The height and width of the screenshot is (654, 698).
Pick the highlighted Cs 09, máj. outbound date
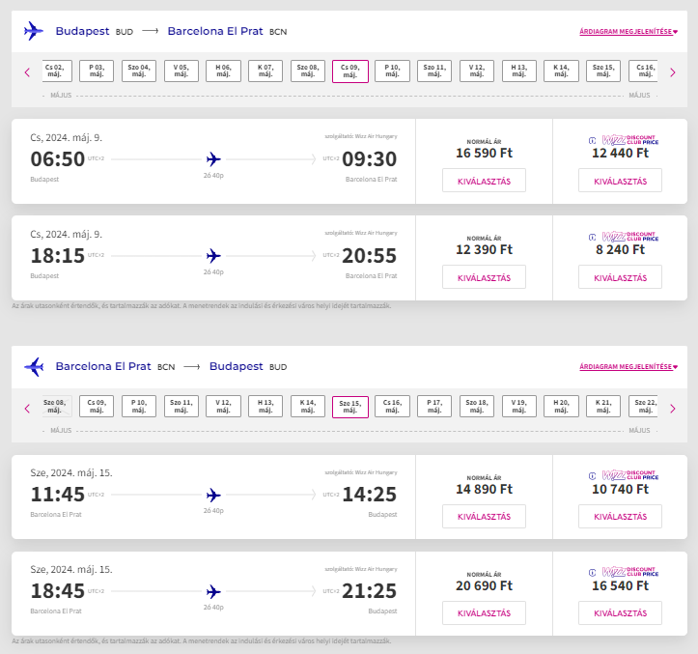pos(350,71)
